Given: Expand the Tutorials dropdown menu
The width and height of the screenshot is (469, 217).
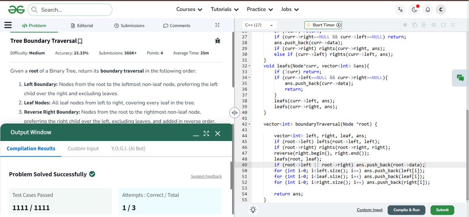Looking at the screenshot, I should [x=225, y=9].
